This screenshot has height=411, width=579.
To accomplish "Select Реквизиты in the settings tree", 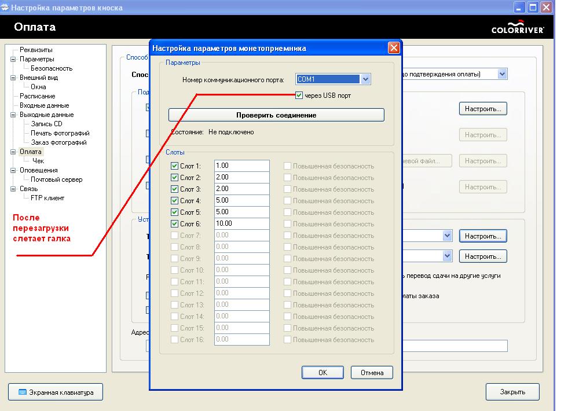I will click(36, 50).
